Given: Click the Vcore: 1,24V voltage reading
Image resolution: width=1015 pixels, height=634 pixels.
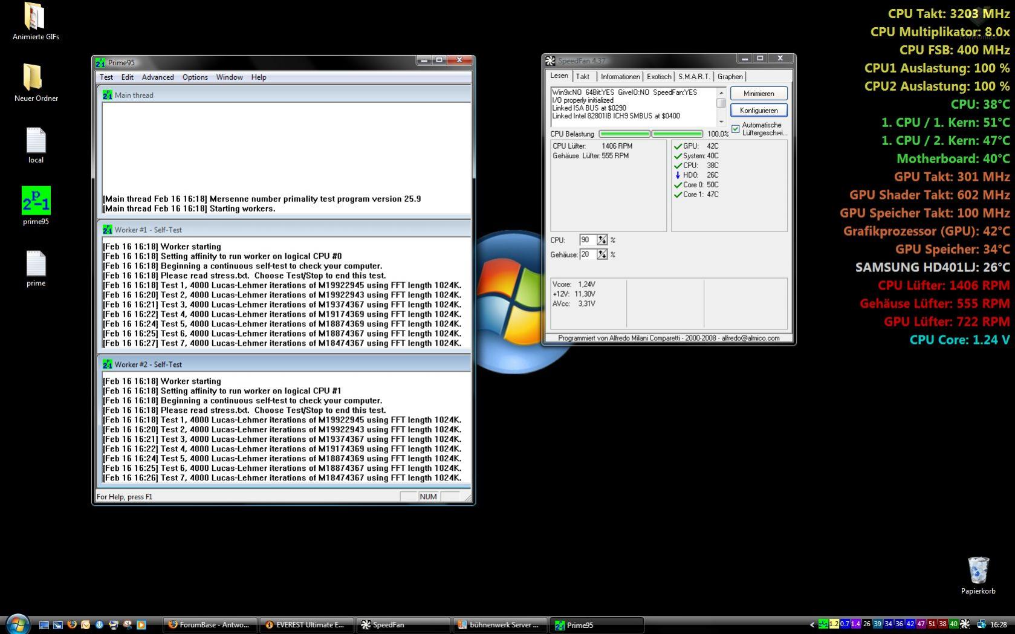Looking at the screenshot, I should (x=574, y=284).
